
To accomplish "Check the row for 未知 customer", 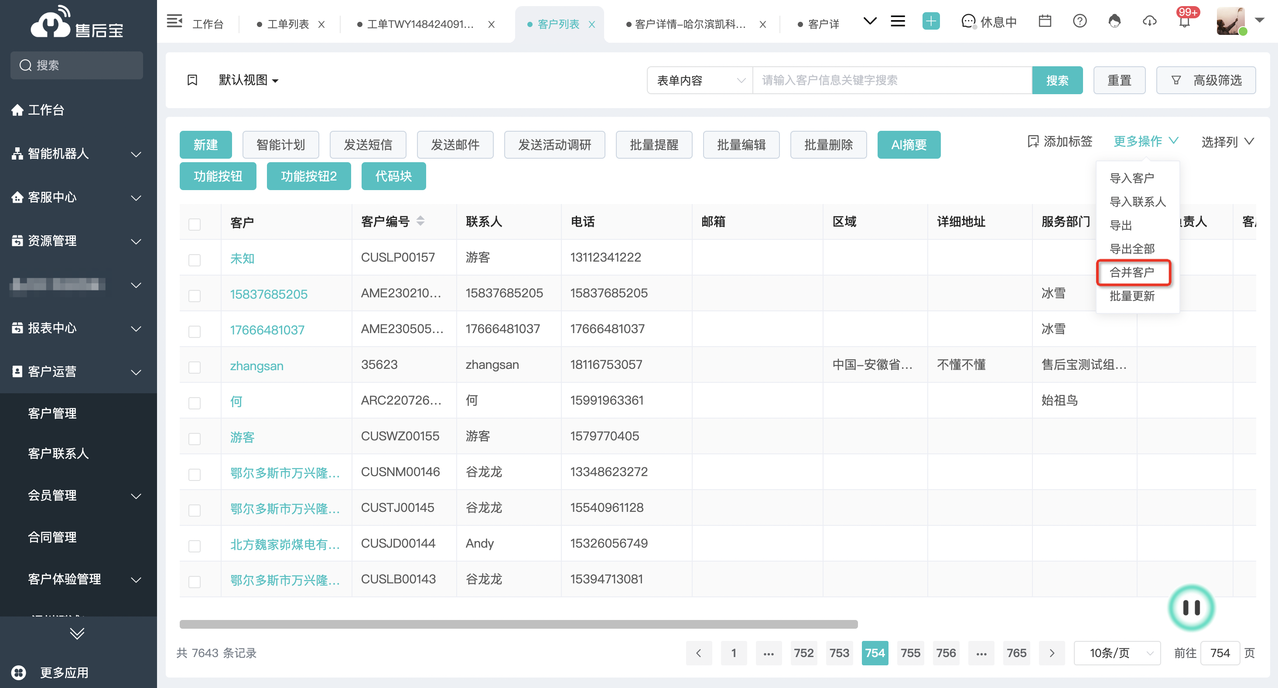I will click(x=195, y=260).
